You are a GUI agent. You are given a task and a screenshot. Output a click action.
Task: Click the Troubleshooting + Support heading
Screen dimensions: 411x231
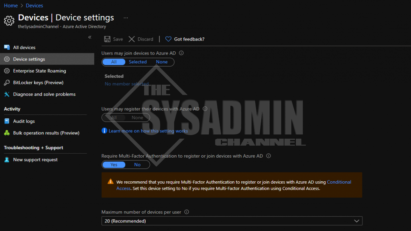click(x=34, y=148)
